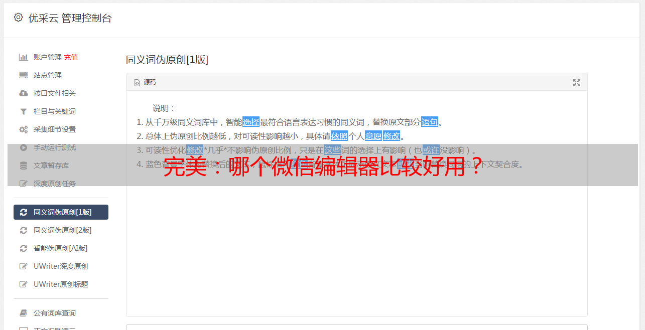Viewport: 645px width, 330px height.
Task: Select active 同义词伪原创[1版] sidebar item
Action: [x=61, y=212]
